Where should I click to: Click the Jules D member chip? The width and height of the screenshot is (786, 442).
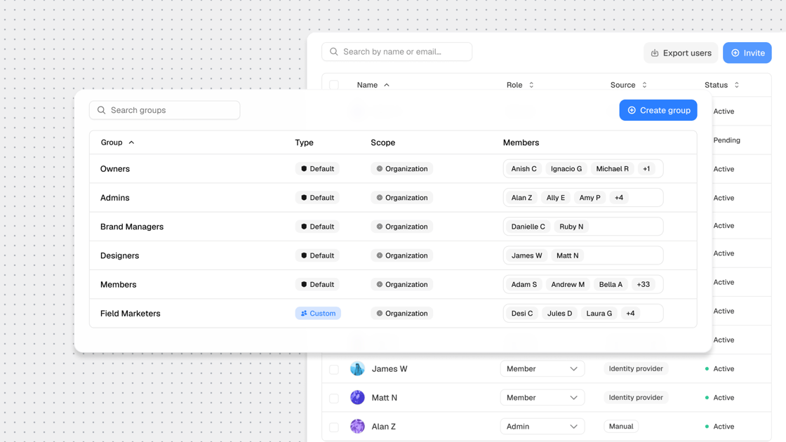(x=559, y=313)
